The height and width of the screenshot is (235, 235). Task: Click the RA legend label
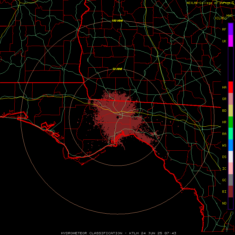point(224,134)
